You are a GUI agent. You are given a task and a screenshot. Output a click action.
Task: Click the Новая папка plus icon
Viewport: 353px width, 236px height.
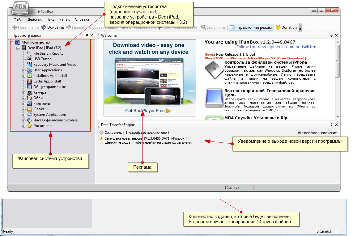[x=15, y=27]
